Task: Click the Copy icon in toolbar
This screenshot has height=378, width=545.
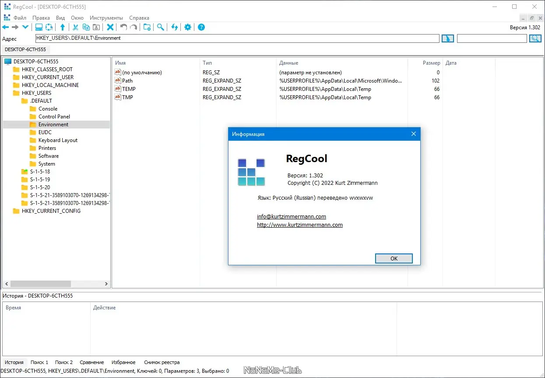Action: pyautogui.click(x=86, y=27)
